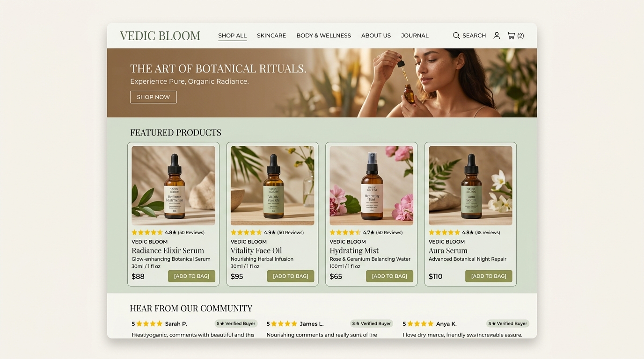
Task: Open the user account icon
Action: point(497,36)
